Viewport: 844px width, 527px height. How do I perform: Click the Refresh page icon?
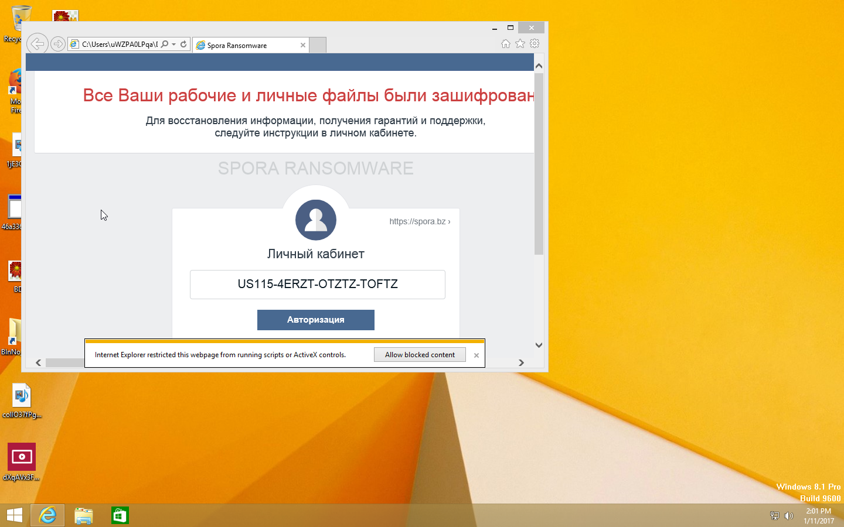point(183,44)
